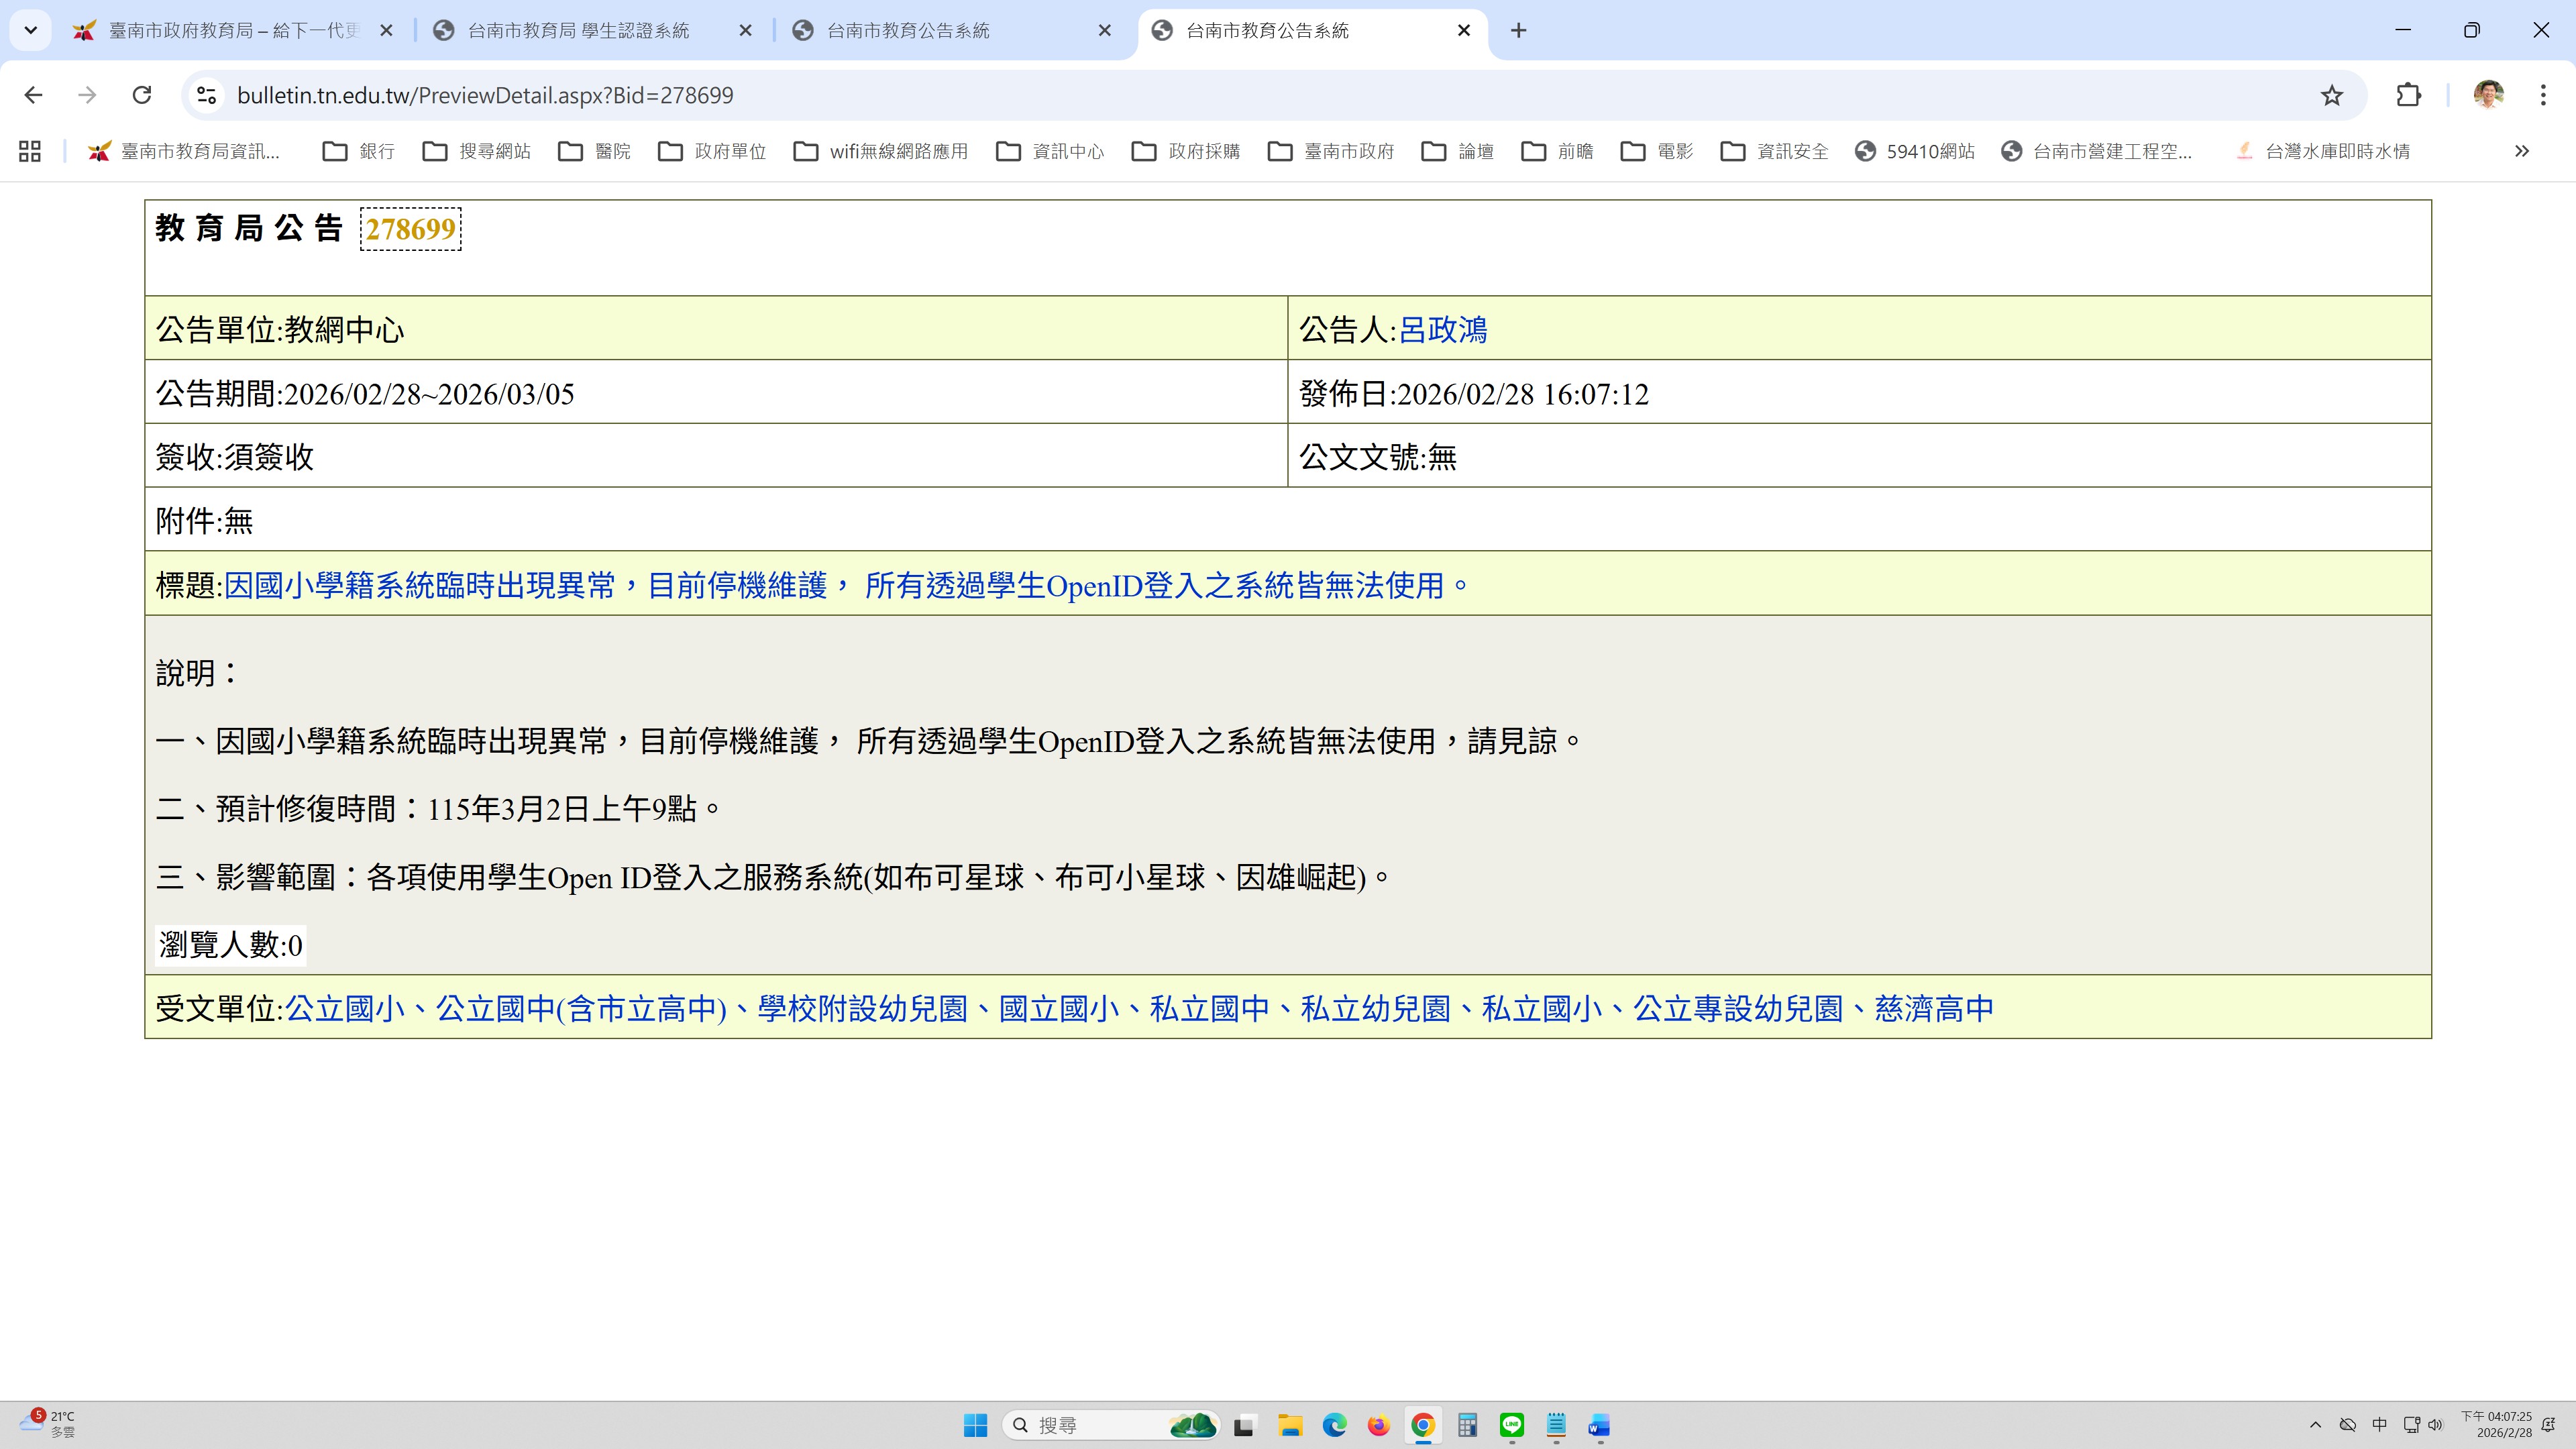Toggle the Chinese IME indicator 中
Image resolution: width=2576 pixels, height=1449 pixels.
coord(2380,1425)
